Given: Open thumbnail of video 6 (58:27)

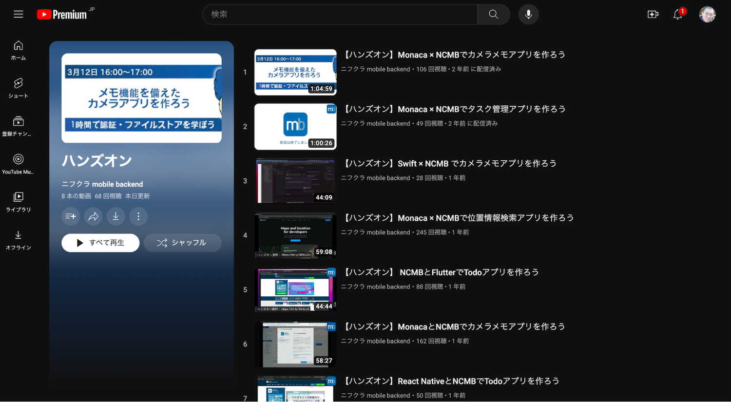Looking at the screenshot, I should tap(295, 344).
